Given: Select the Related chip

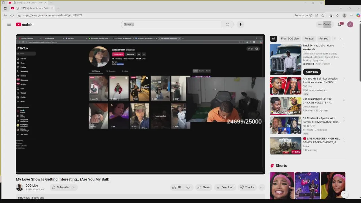Looking at the screenshot, I should pyautogui.click(x=309, y=39).
